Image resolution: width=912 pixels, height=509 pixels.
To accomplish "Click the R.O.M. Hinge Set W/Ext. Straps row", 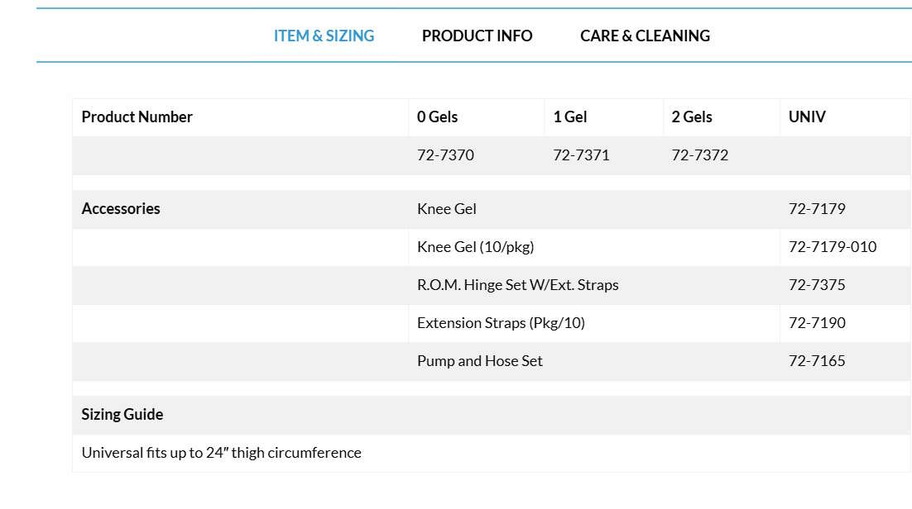I will point(517,285).
